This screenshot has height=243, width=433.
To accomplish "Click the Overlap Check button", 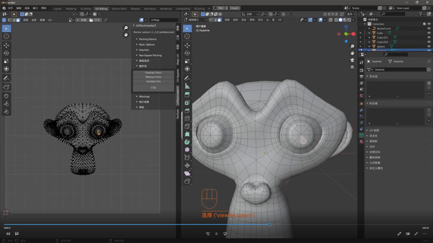I will tap(153, 73).
